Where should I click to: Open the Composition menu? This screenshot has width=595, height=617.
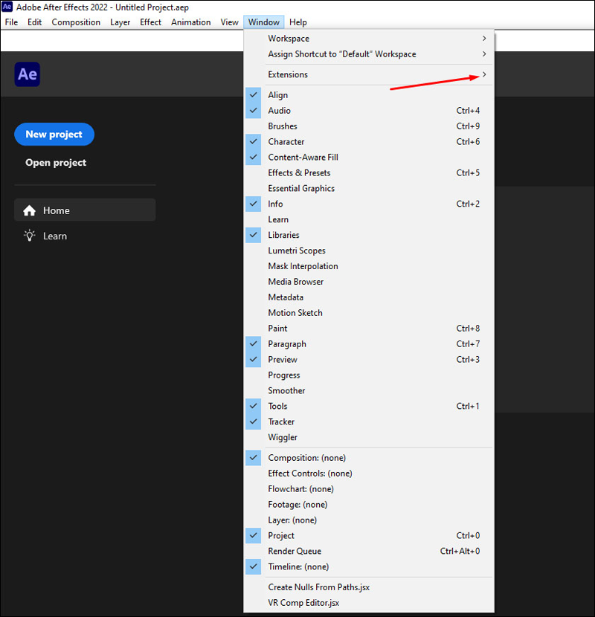pyautogui.click(x=76, y=22)
